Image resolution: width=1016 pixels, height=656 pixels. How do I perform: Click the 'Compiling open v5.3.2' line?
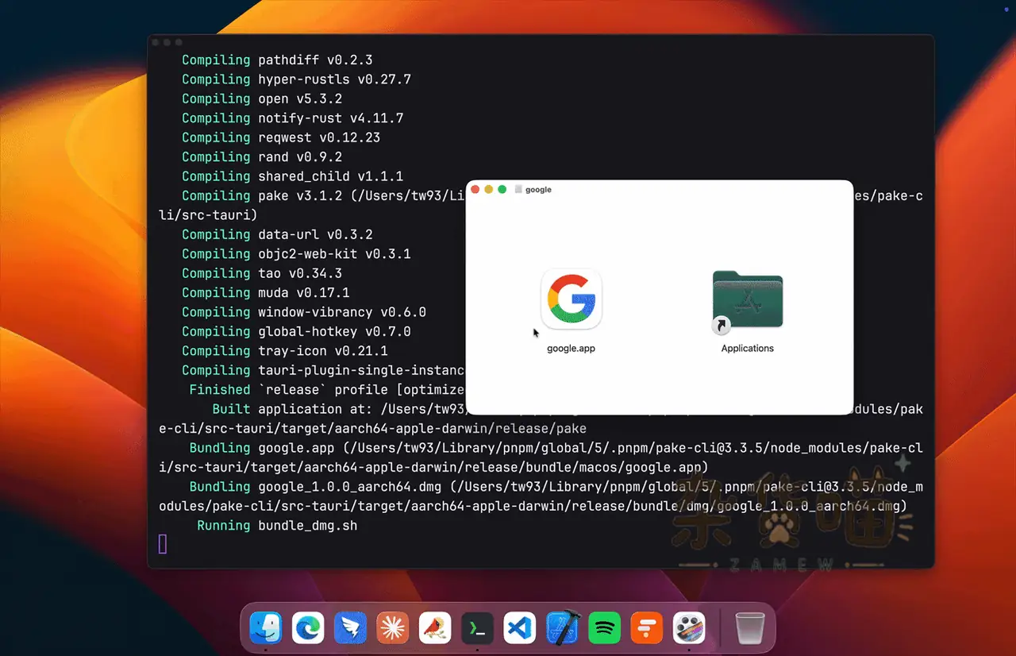pyautogui.click(x=262, y=99)
